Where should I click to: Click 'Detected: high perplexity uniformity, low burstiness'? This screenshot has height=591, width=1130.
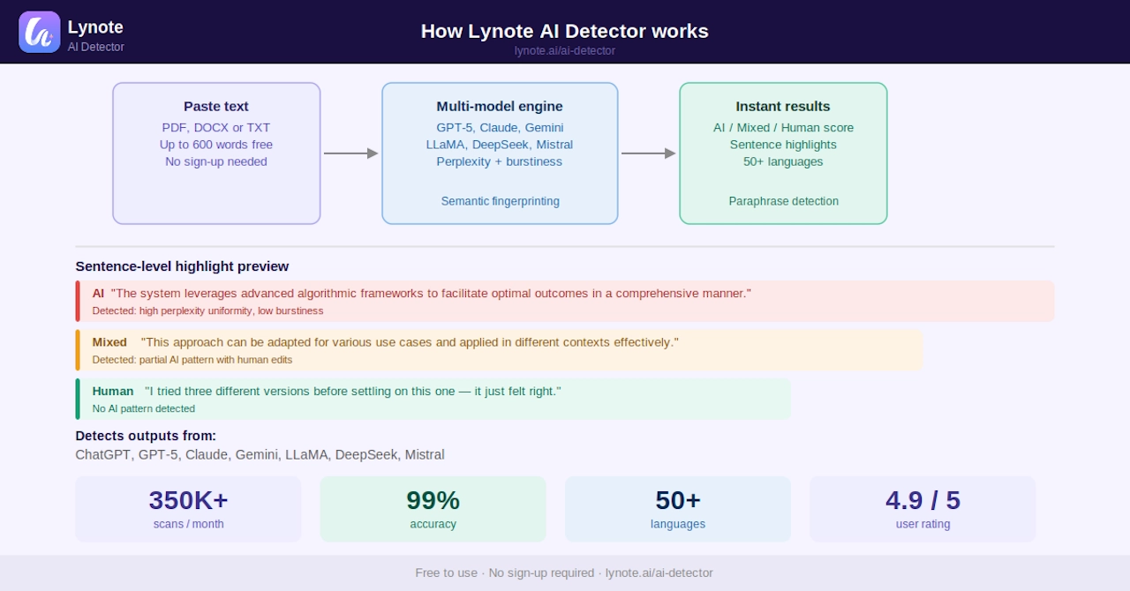pyautogui.click(x=207, y=310)
